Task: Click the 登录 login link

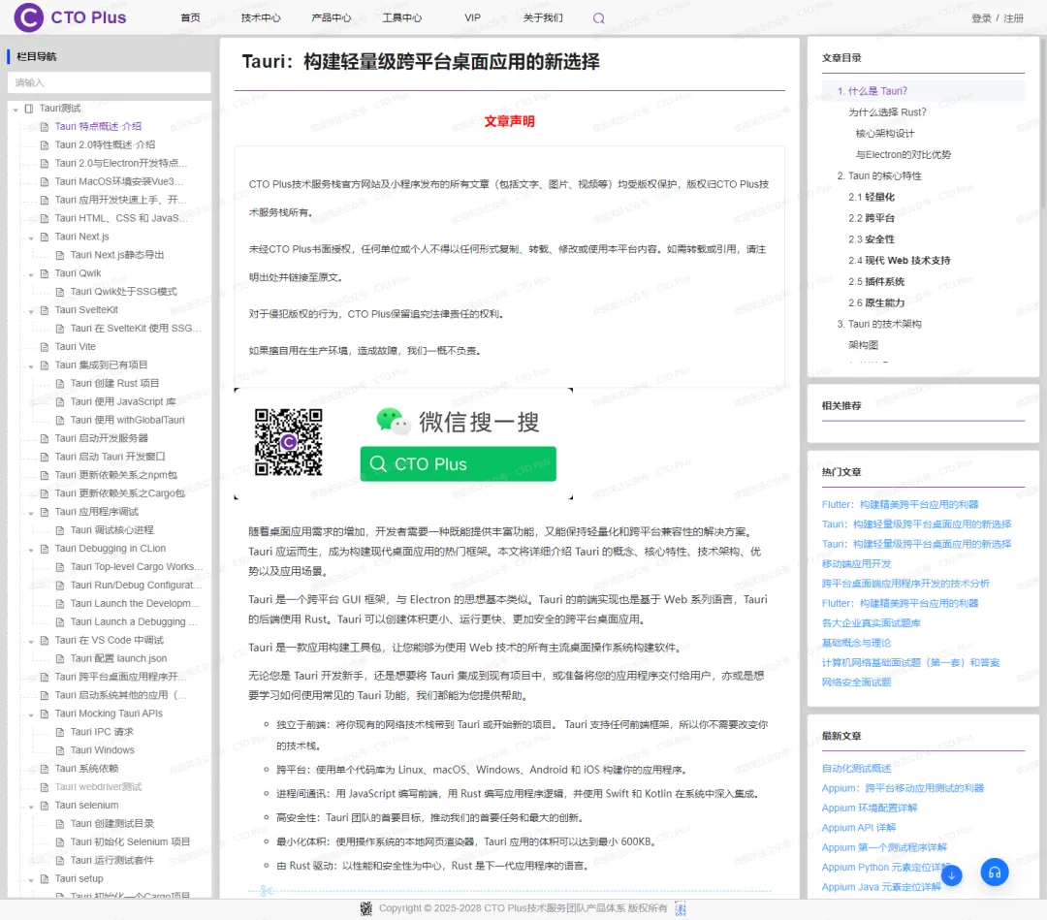Action: click(x=981, y=18)
